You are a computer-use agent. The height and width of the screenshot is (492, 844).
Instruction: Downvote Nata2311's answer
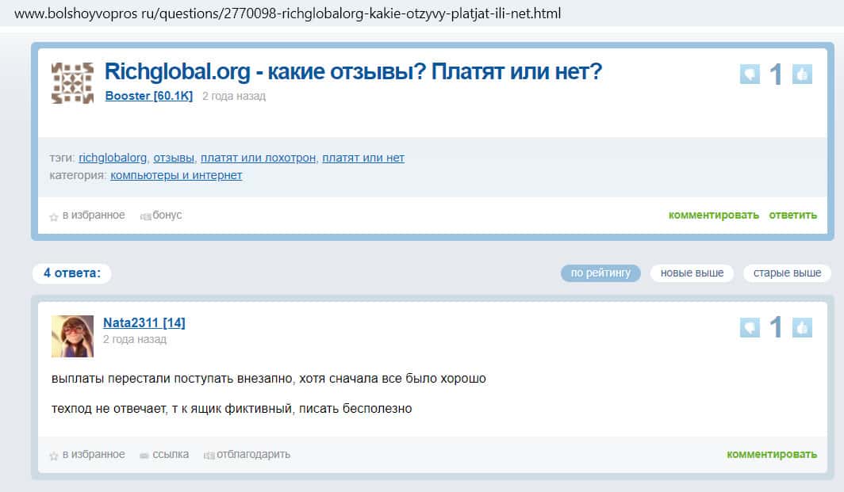pyautogui.click(x=750, y=327)
